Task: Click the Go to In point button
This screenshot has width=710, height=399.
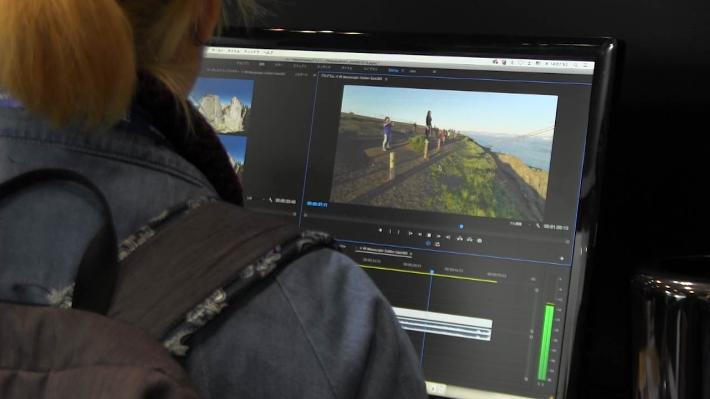Action: (x=410, y=233)
